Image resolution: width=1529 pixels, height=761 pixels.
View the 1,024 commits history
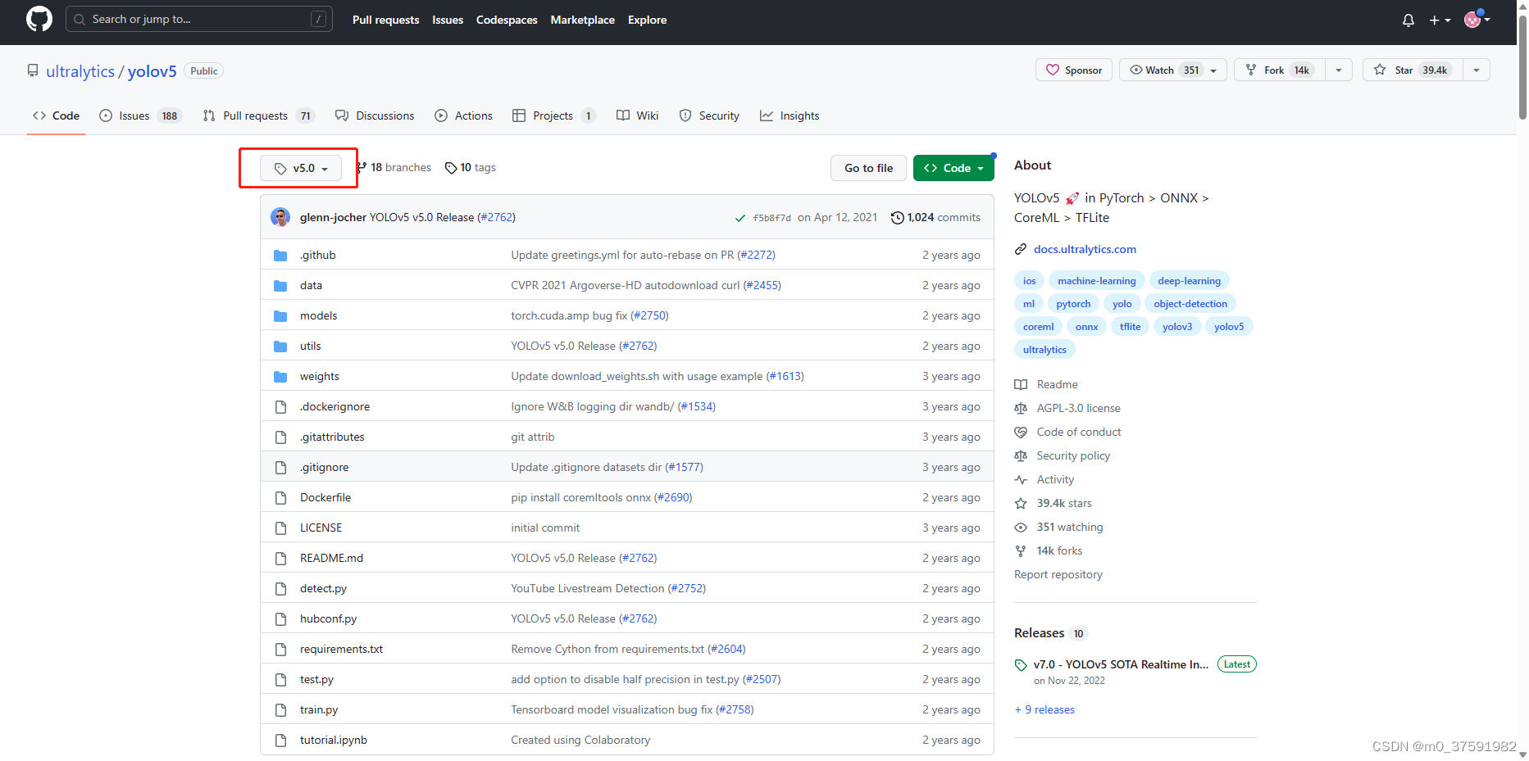pyautogui.click(x=935, y=217)
